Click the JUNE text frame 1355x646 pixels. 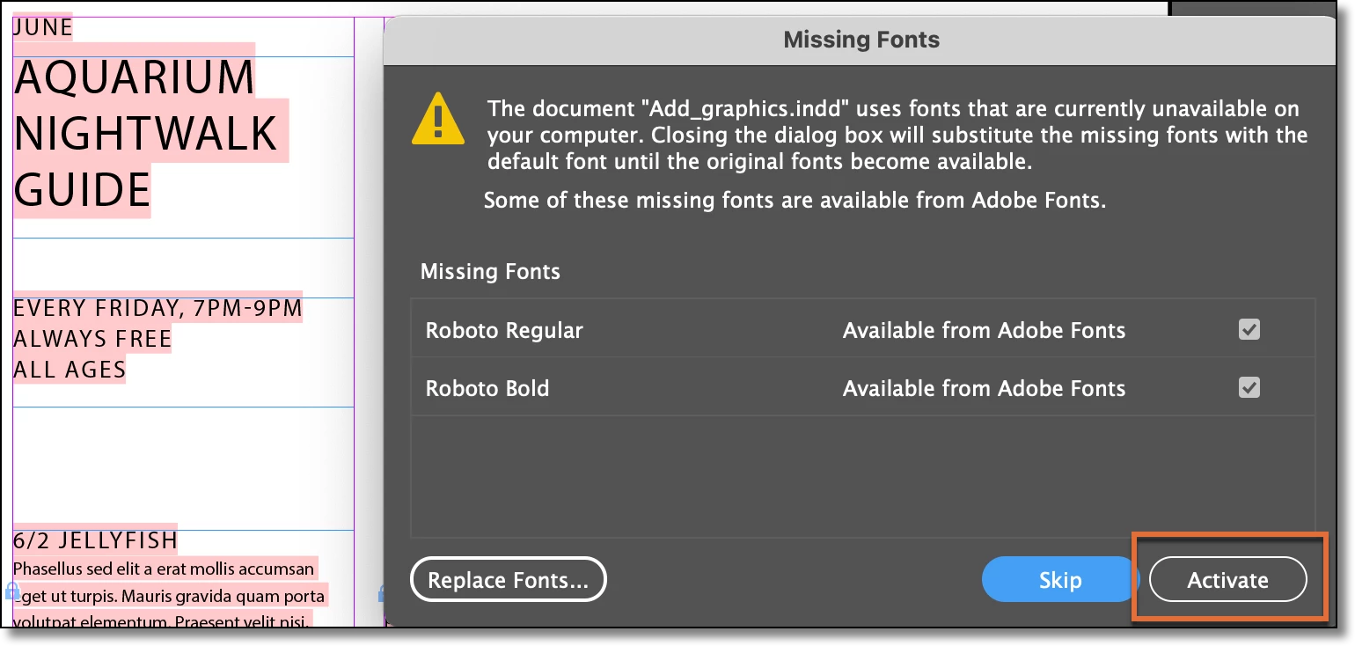pyautogui.click(x=42, y=28)
